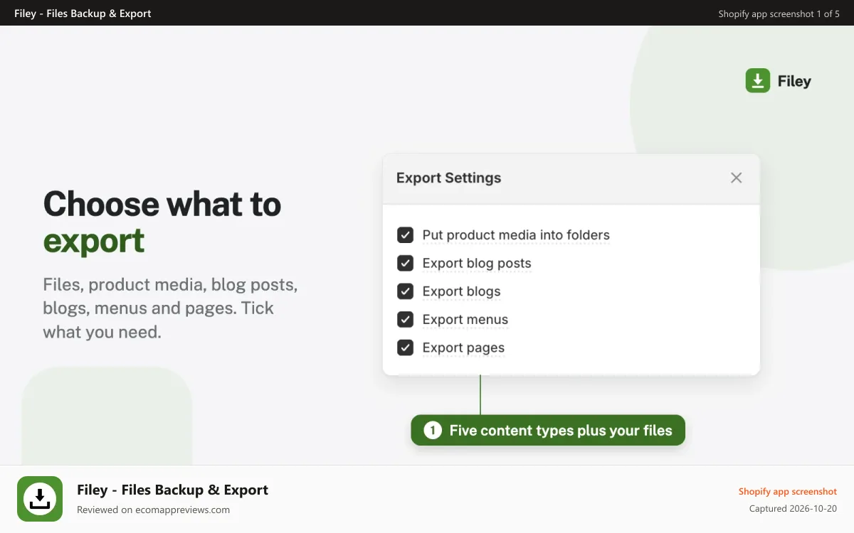
Task: Click the 'Export menus' label text
Action: [465, 320]
